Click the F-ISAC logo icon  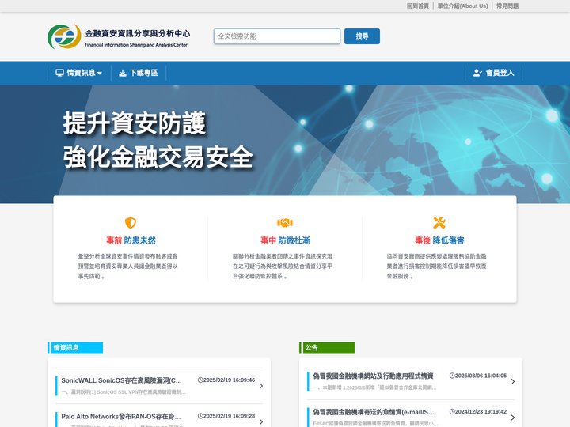[x=64, y=36]
